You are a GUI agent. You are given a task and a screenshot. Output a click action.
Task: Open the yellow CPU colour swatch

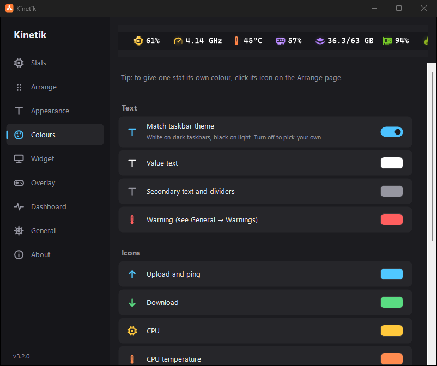pos(392,331)
